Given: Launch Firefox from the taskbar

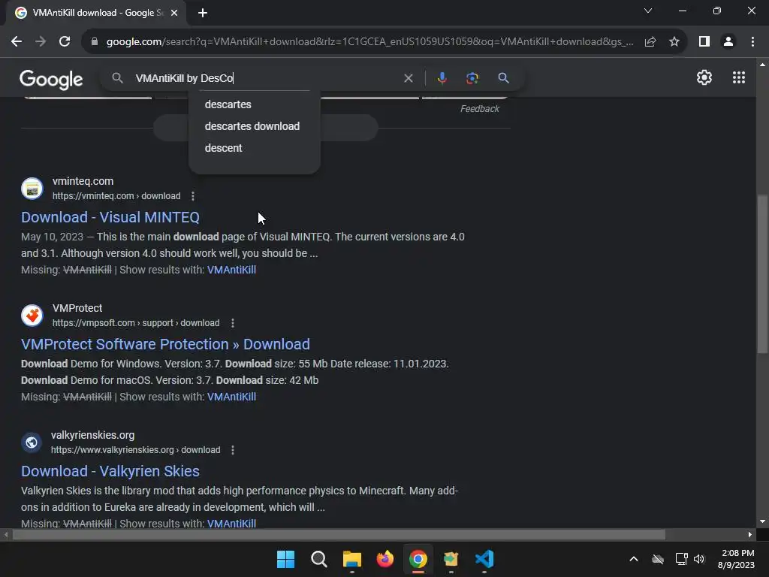Looking at the screenshot, I should (385, 559).
